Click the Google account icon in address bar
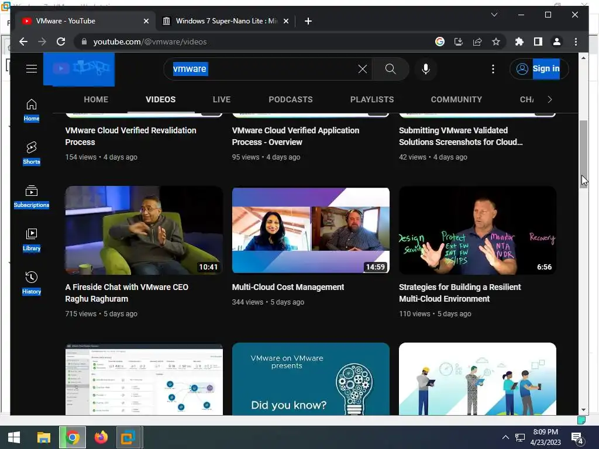Screen dimensions: 599x449 [x=440, y=42]
